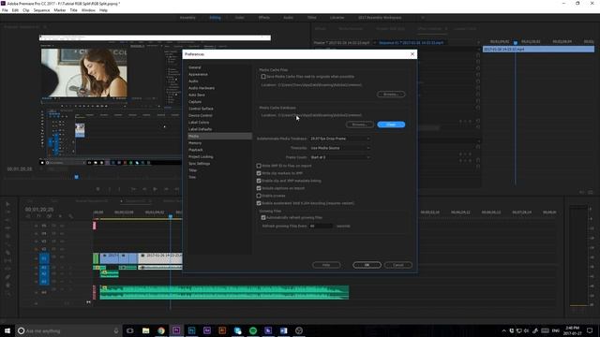Open the Window menu
This screenshot has height=337, width=600.
(x=88, y=10)
